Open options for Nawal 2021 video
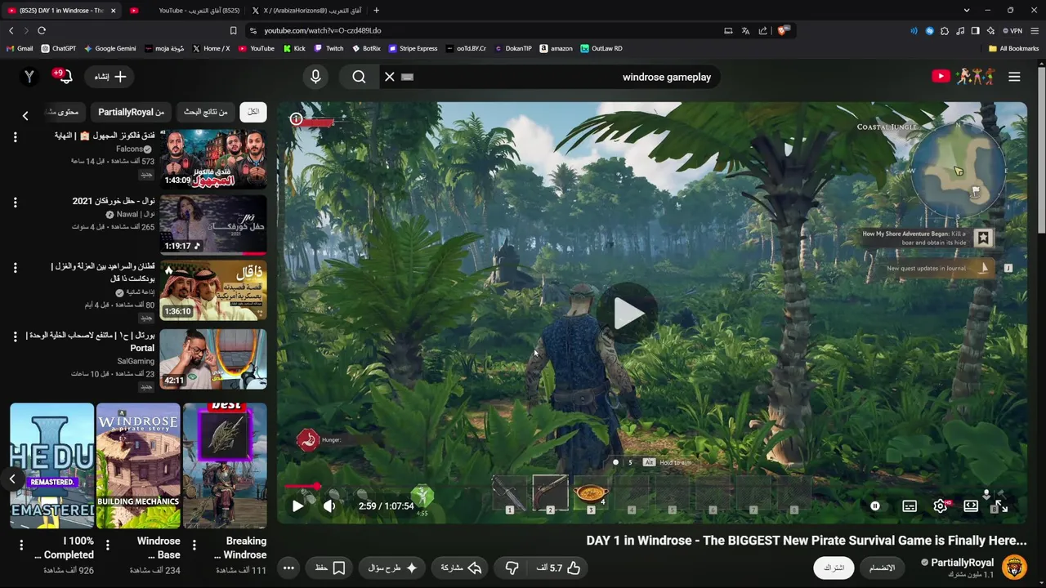Image resolution: width=1046 pixels, height=588 pixels. (x=15, y=203)
